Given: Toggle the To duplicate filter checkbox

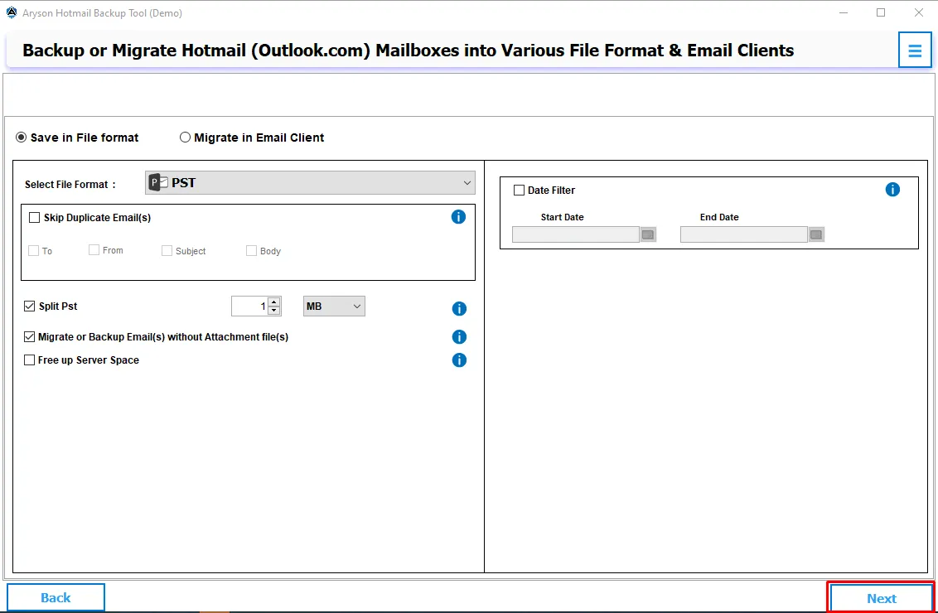Looking at the screenshot, I should [34, 250].
